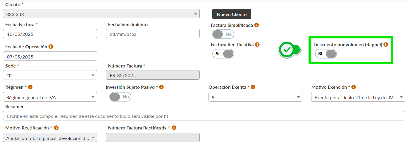Click the Fecha de Operación date field
The height and width of the screenshot is (144, 410).
click(x=50, y=56)
